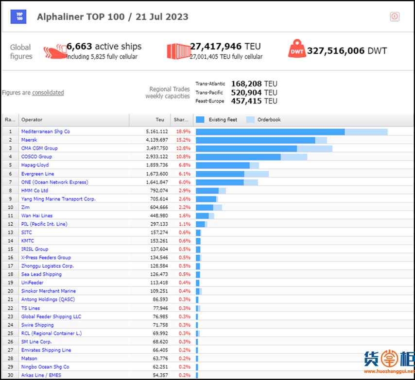Click RCL (Regional Container L.)
415x380 pixels.
(52, 333)
